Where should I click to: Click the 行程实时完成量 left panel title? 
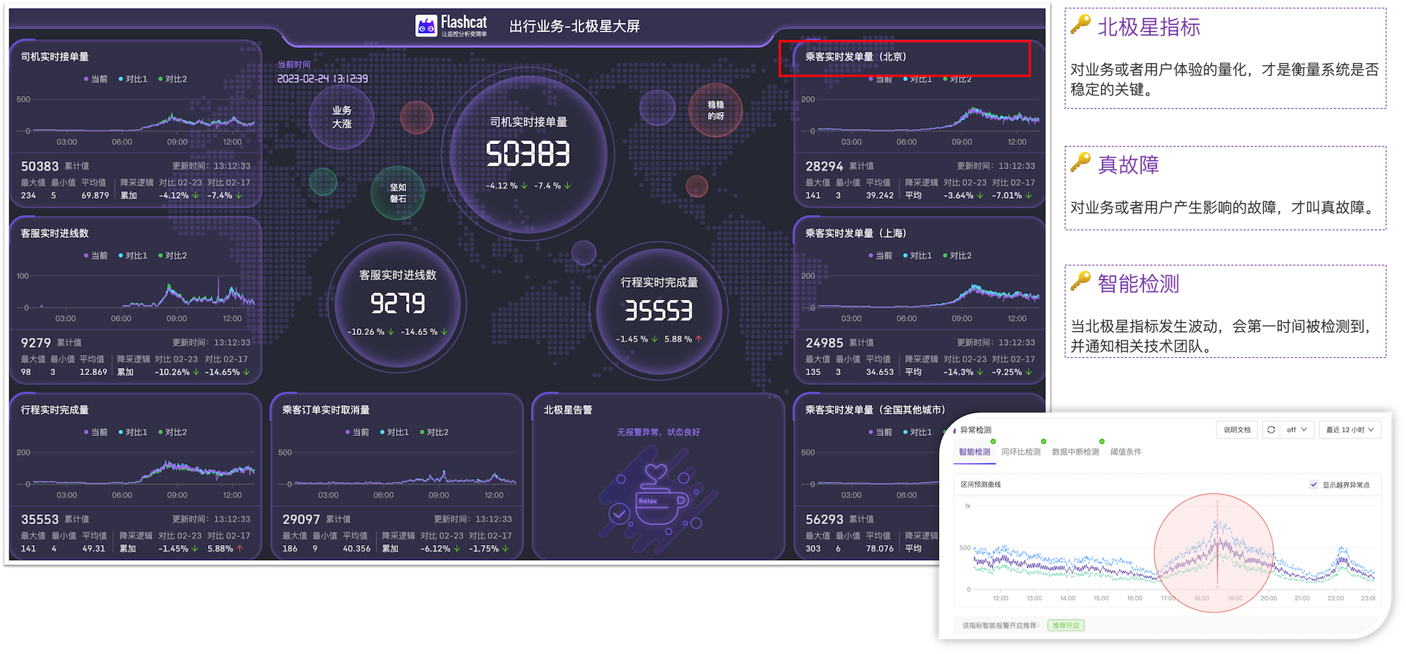click(x=55, y=409)
